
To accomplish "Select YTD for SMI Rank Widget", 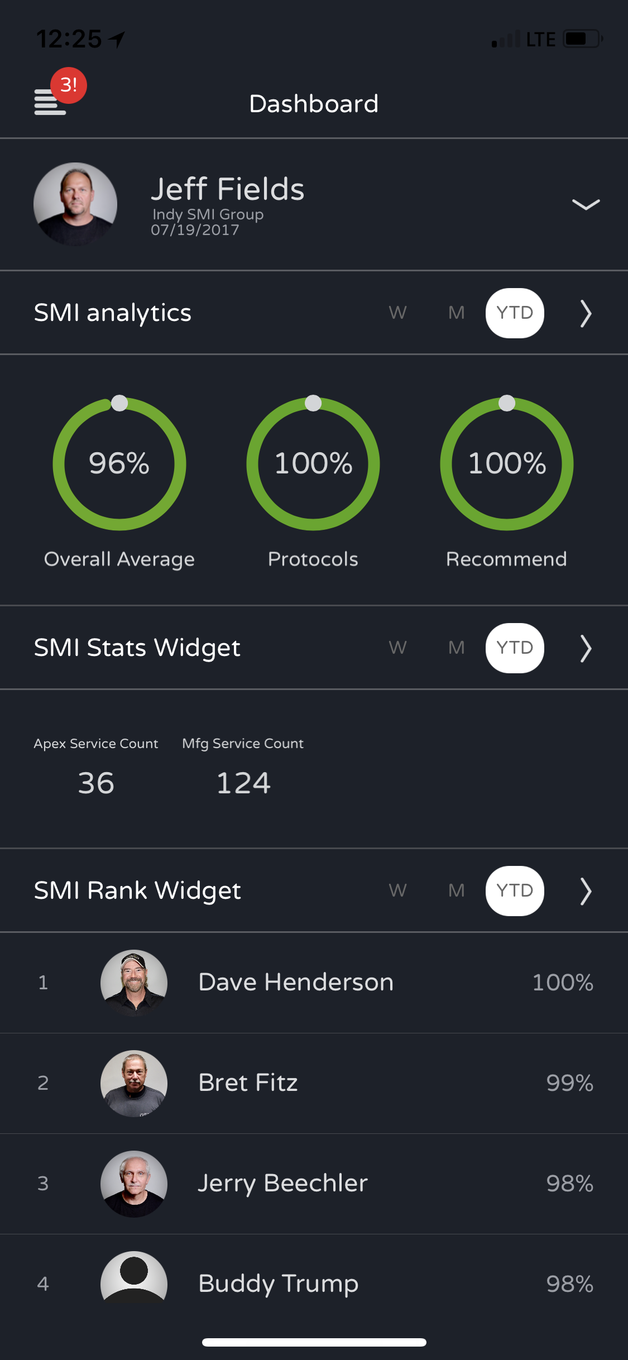I will [x=515, y=890].
